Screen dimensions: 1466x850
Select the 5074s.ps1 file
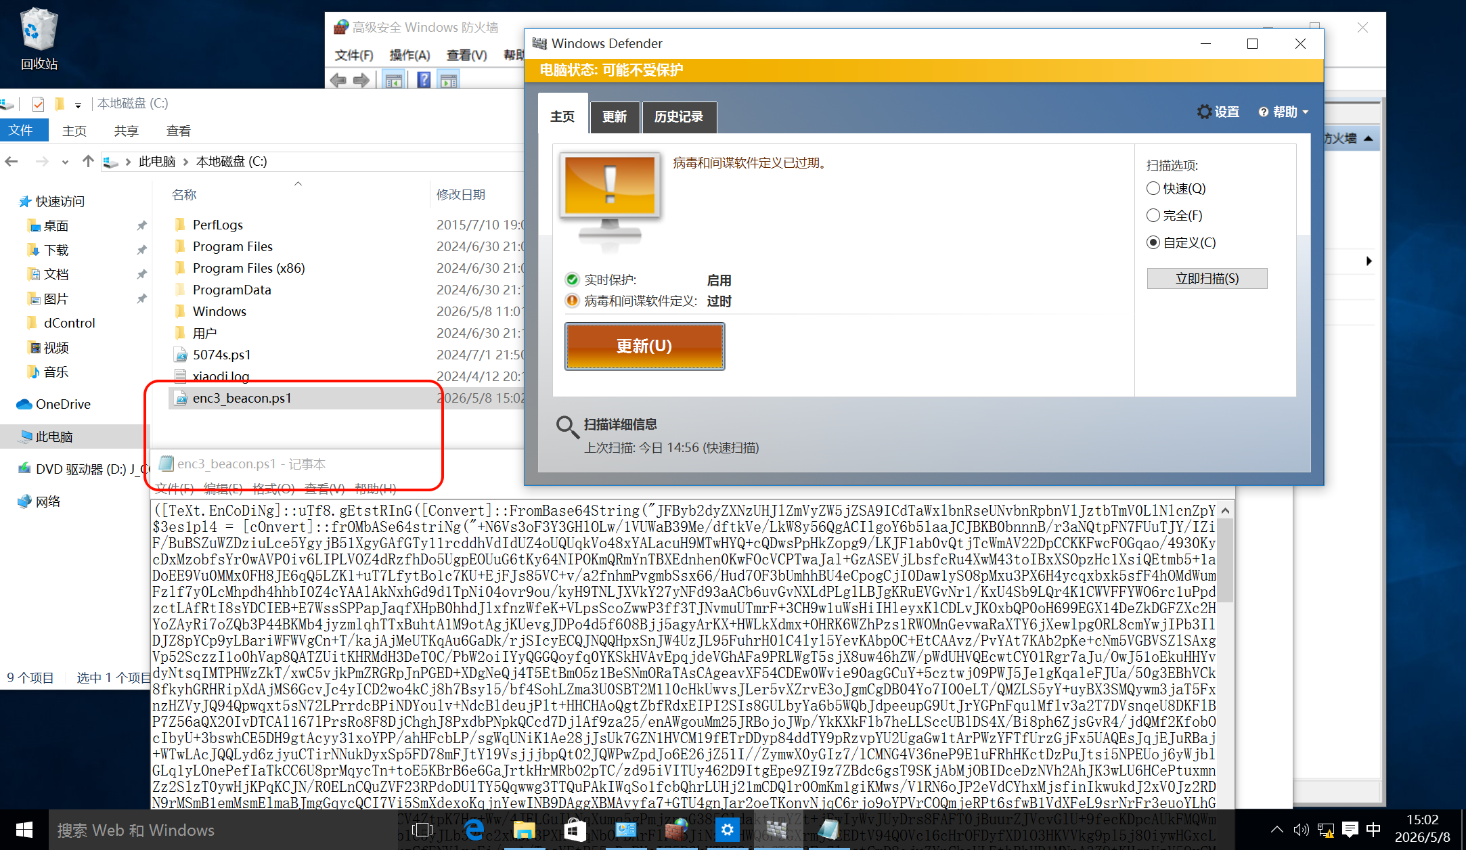coord(221,355)
